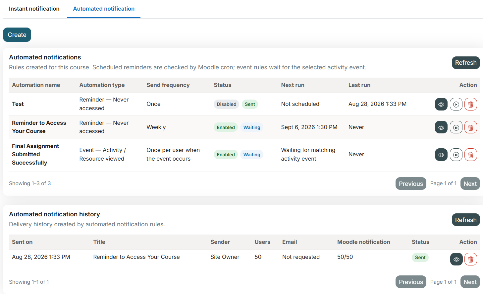Click the Sent on column header
483x294 pixels.
(x=22, y=242)
